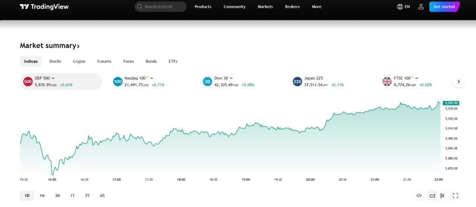
Task: Click the Nasdaq 100 round icon
Action: pyautogui.click(x=118, y=82)
